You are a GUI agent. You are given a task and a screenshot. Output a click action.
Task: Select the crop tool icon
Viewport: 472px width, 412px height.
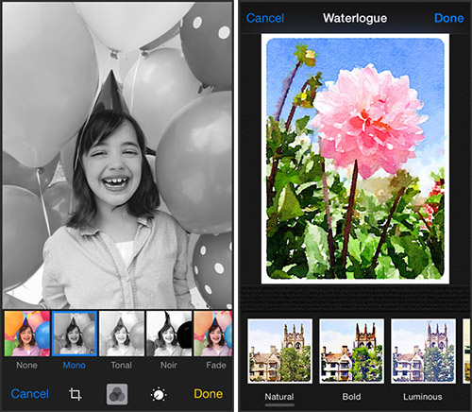coord(76,394)
